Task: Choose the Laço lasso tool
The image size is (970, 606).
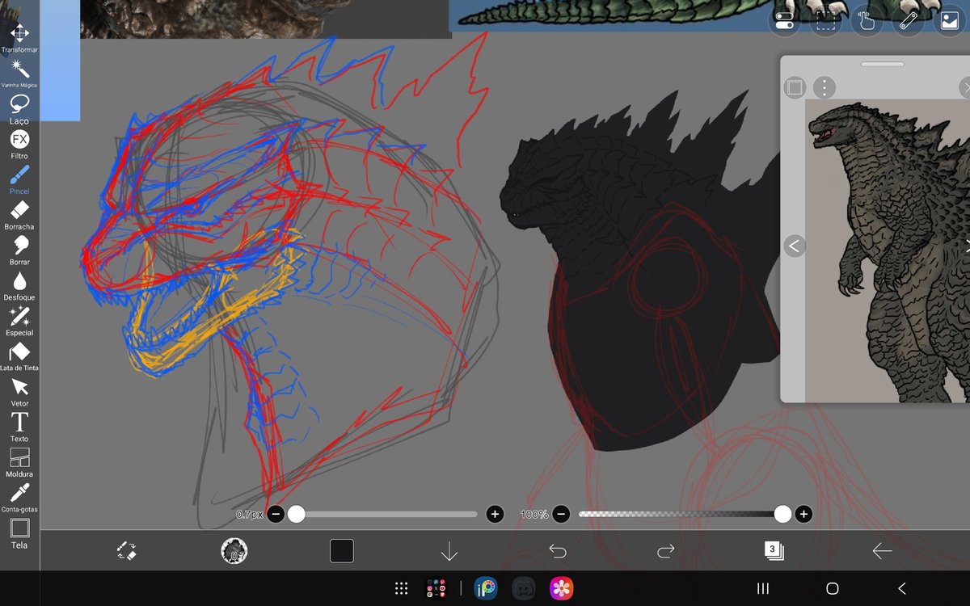Action: coord(19,108)
